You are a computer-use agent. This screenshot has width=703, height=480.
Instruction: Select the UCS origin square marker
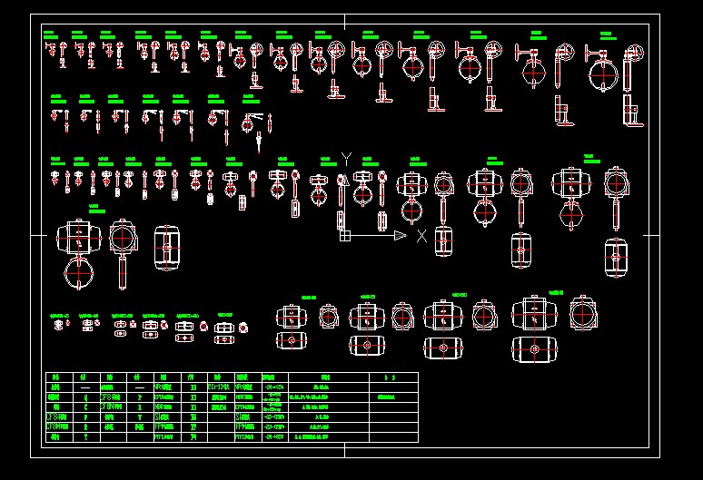tap(345, 236)
